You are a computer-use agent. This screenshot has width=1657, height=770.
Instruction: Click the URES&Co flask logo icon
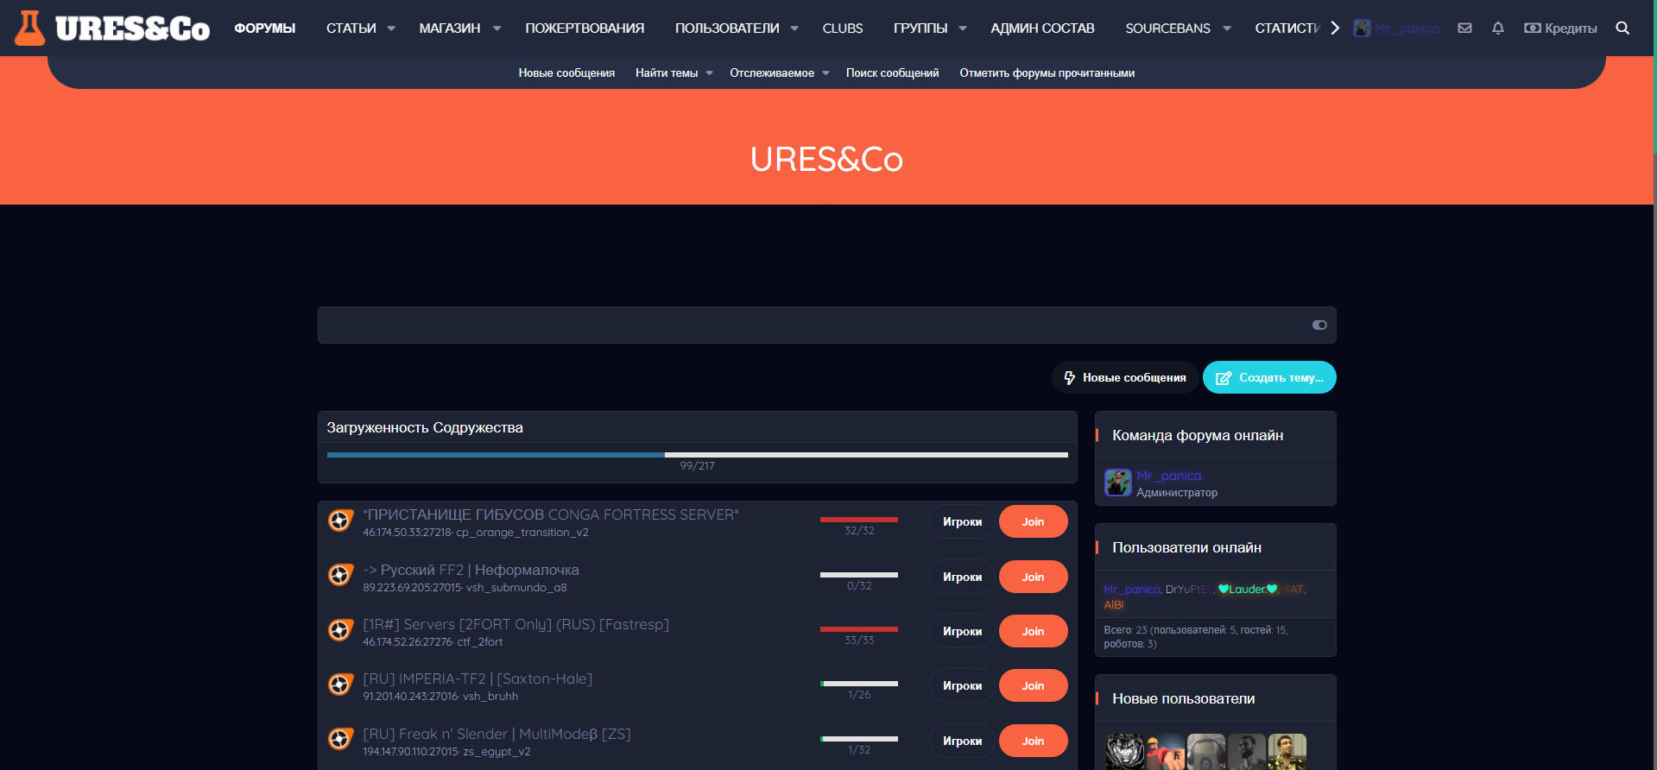coord(30,28)
